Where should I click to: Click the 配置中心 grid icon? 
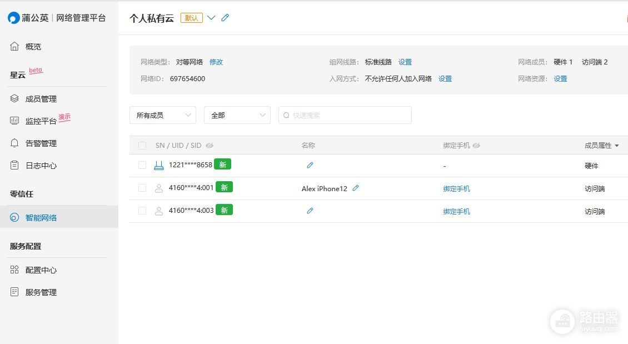click(14, 270)
